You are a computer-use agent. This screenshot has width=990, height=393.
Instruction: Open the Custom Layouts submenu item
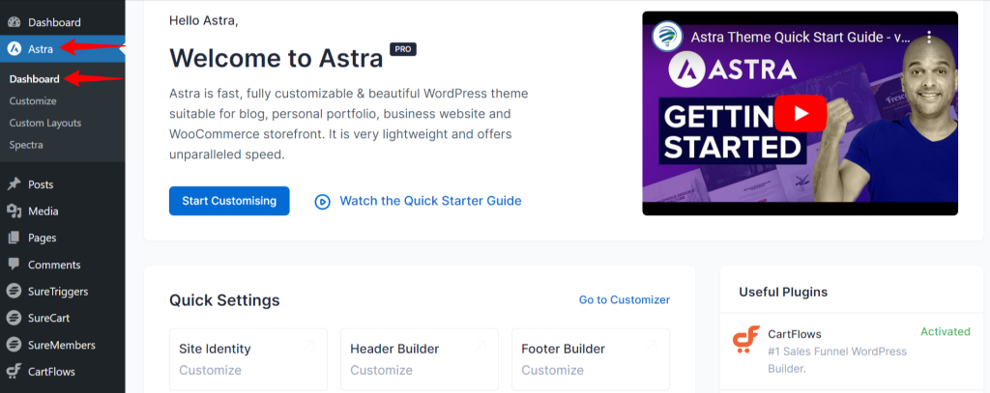coord(45,123)
